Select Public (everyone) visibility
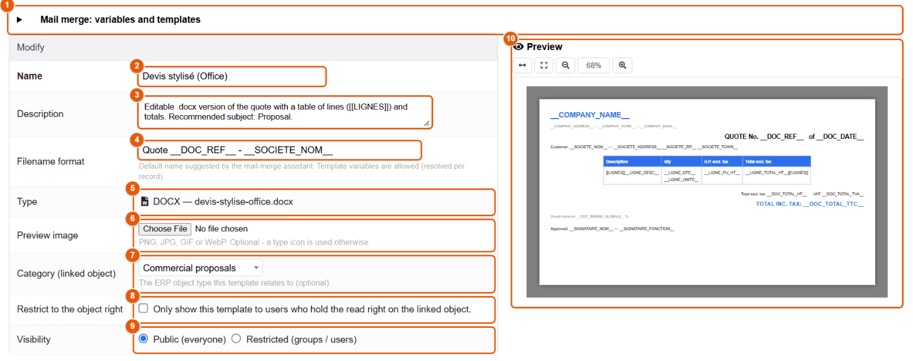 (143, 339)
